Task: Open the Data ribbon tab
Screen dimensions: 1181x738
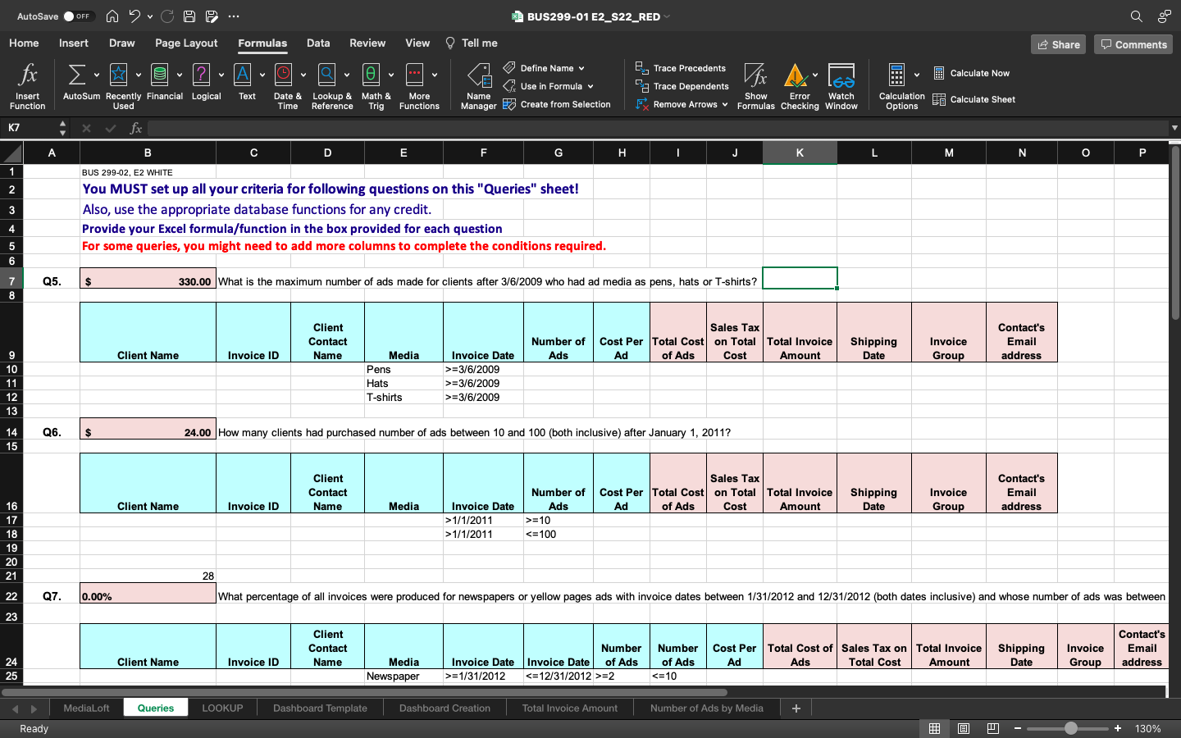Action: pyautogui.click(x=318, y=43)
